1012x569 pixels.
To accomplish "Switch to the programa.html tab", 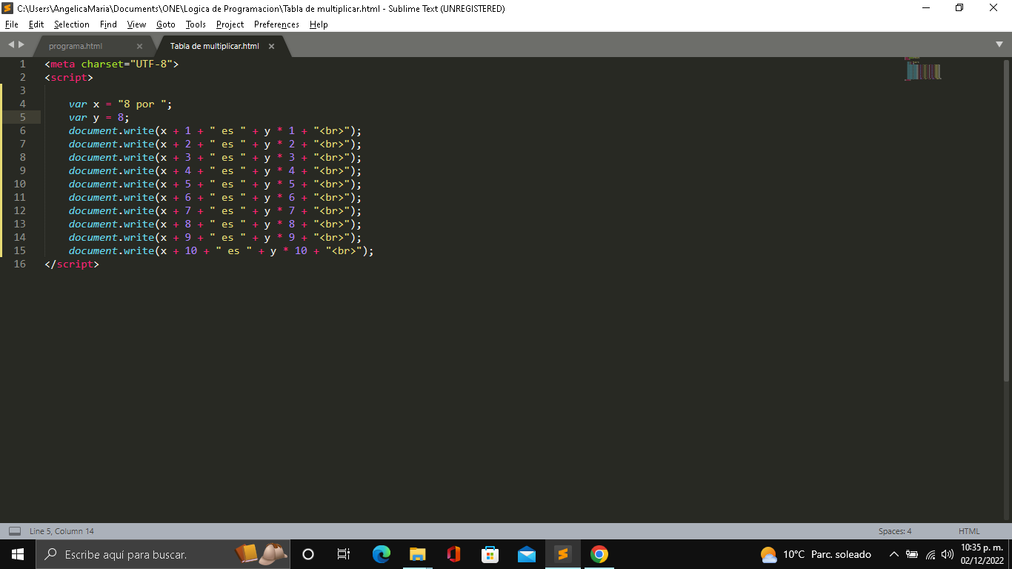I will tap(76, 46).
